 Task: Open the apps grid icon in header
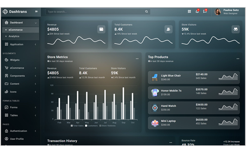tap(189, 12)
